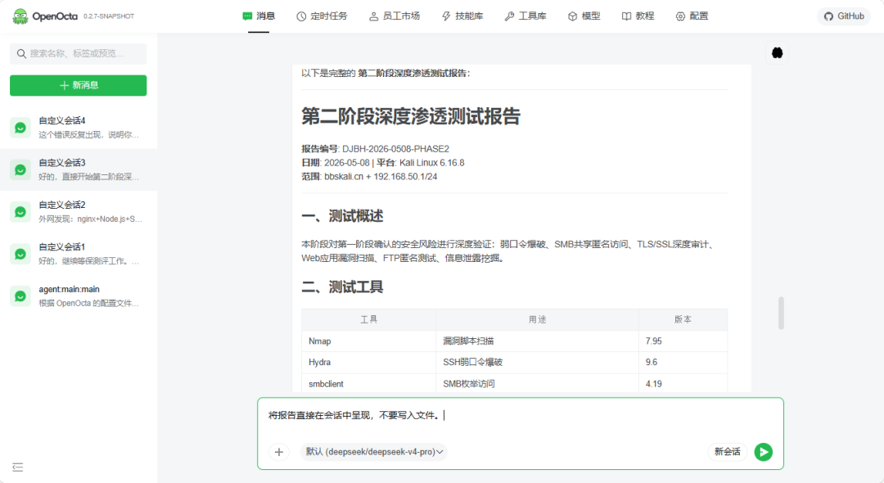The height and width of the screenshot is (483, 884).
Task: Open the 员工市场 tab
Action: (395, 16)
